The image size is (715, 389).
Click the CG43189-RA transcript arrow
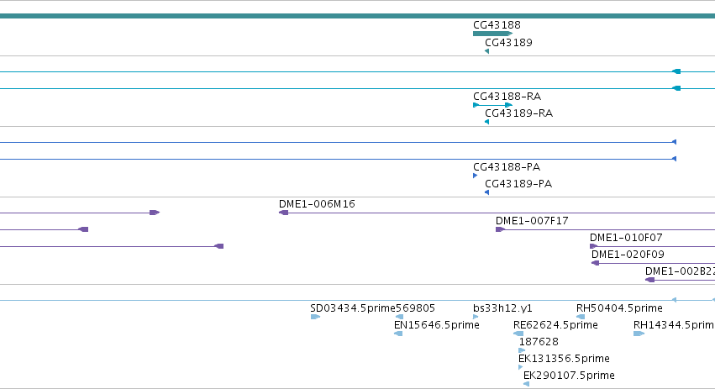tap(487, 122)
